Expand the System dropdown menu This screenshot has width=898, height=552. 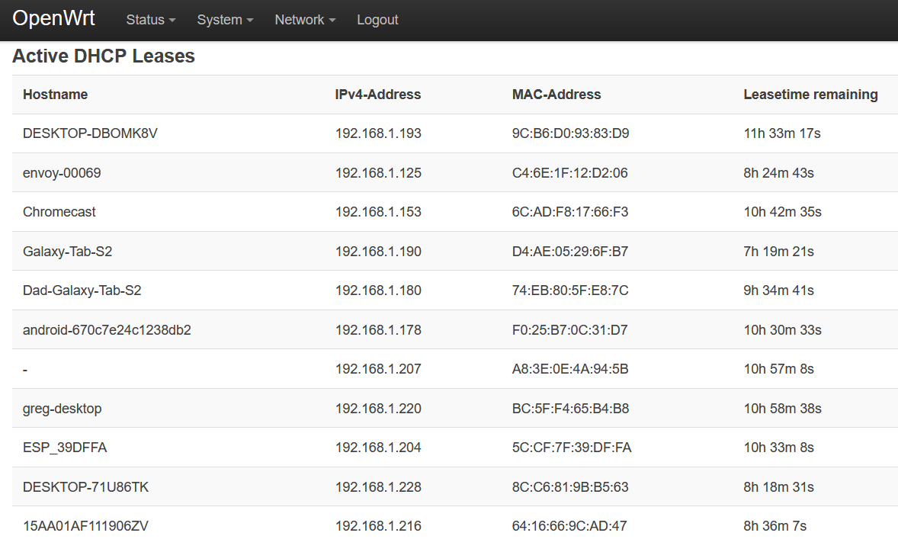pyautogui.click(x=224, y=20)
